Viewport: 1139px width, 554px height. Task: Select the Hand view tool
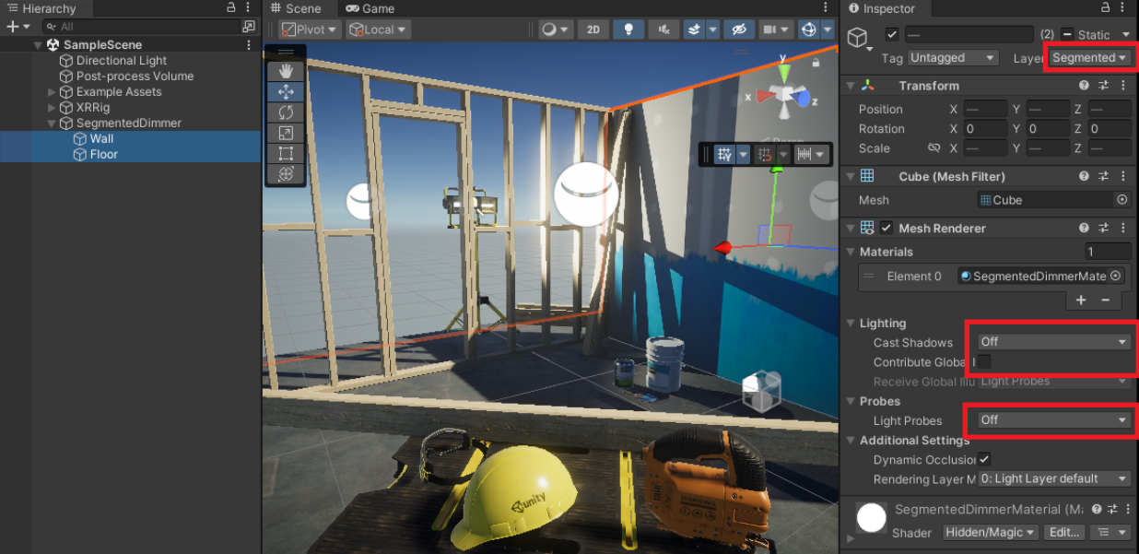(x=286, y=71)
